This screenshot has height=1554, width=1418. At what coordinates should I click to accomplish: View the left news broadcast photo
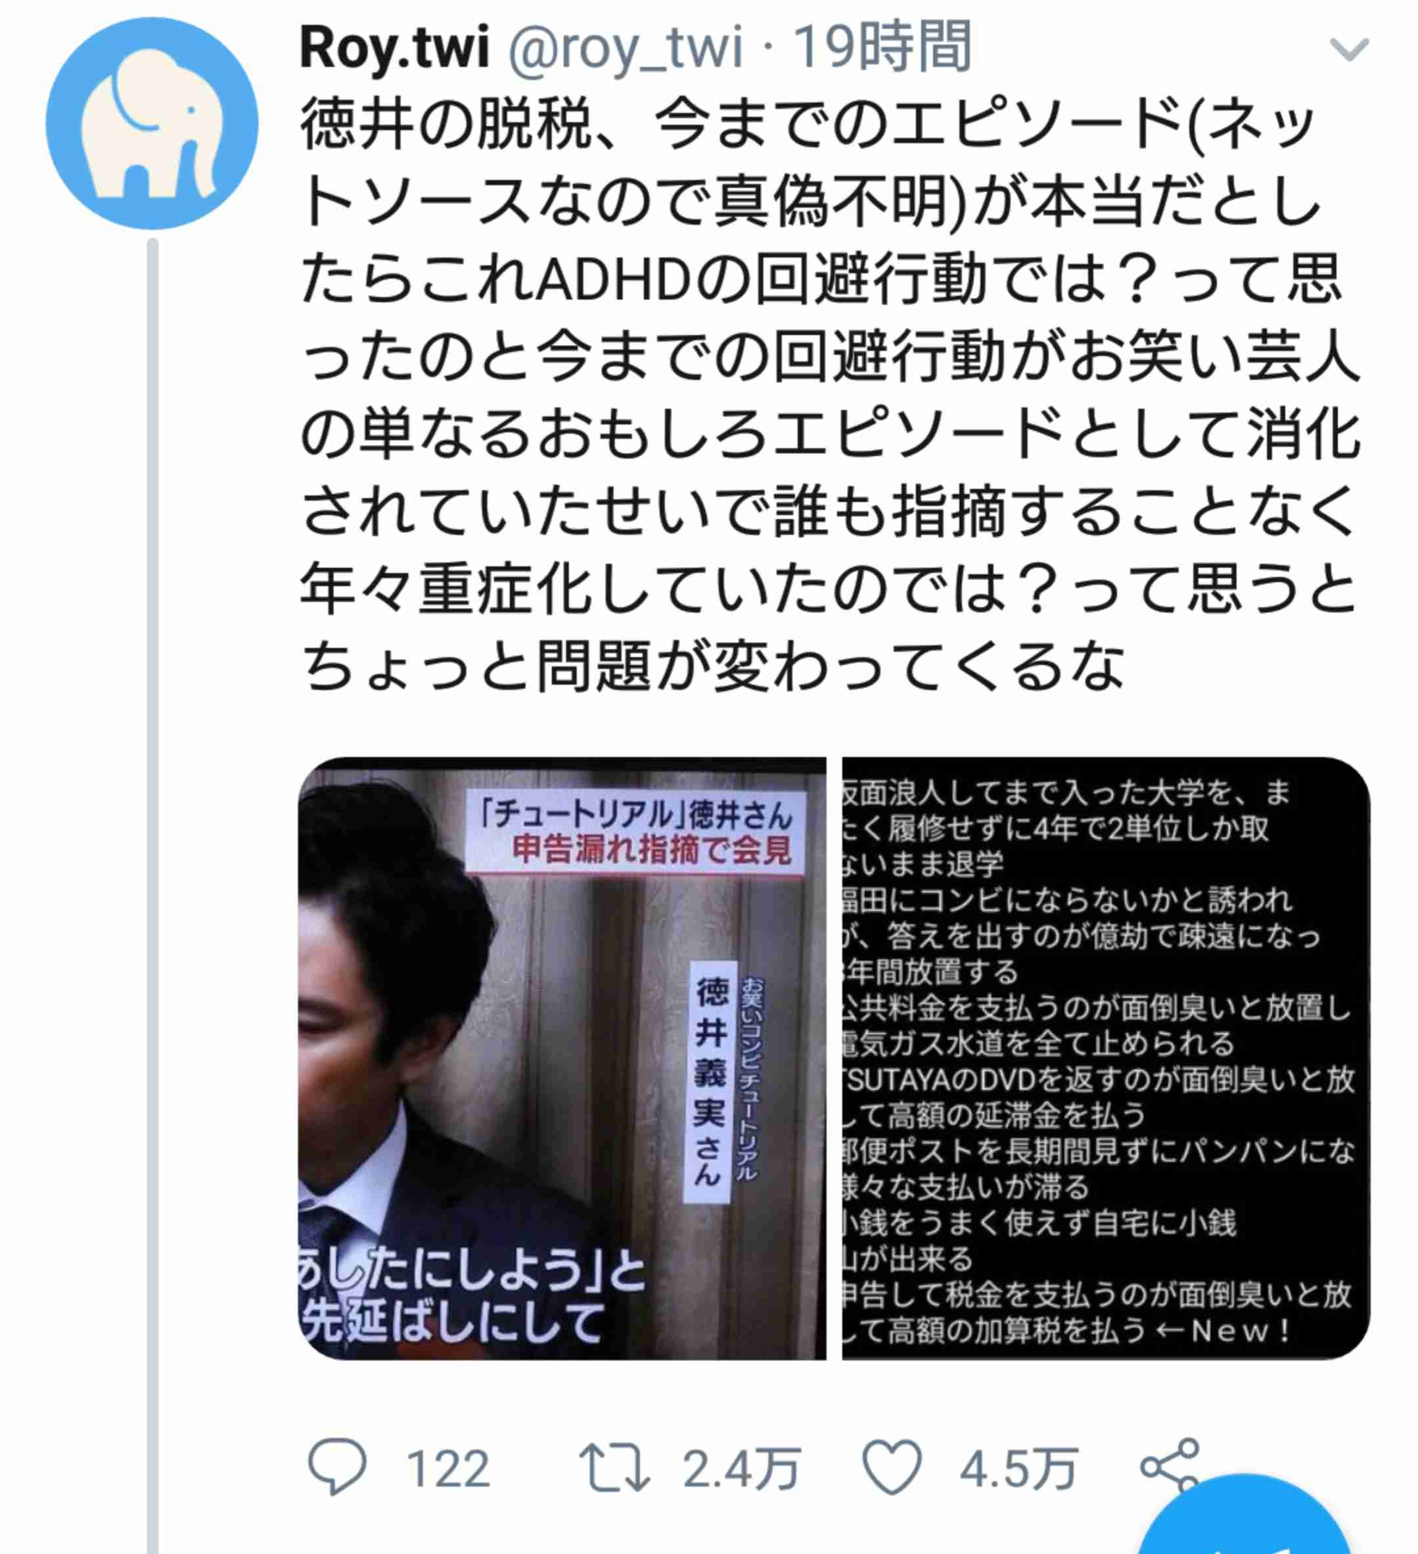[x=562, y=1060]
